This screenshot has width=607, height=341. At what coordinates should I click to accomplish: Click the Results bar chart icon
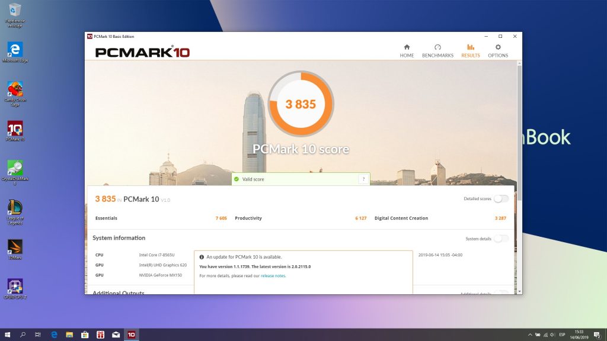(471, 47)
